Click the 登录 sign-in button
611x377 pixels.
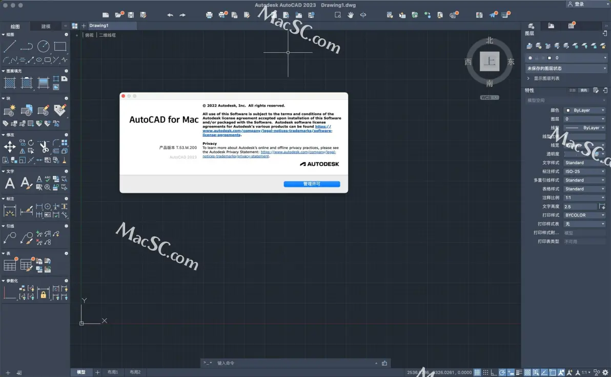click(576, 4)
